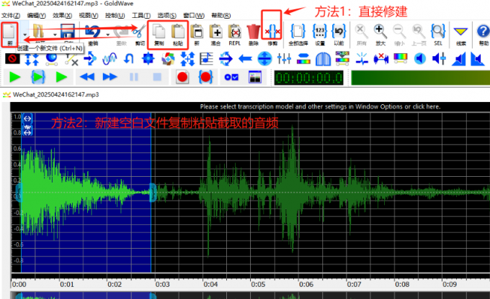Viewport: 490px width, 299px height.
Task: Zoom to the selection with the SEL icon
Action: point(438,34)
